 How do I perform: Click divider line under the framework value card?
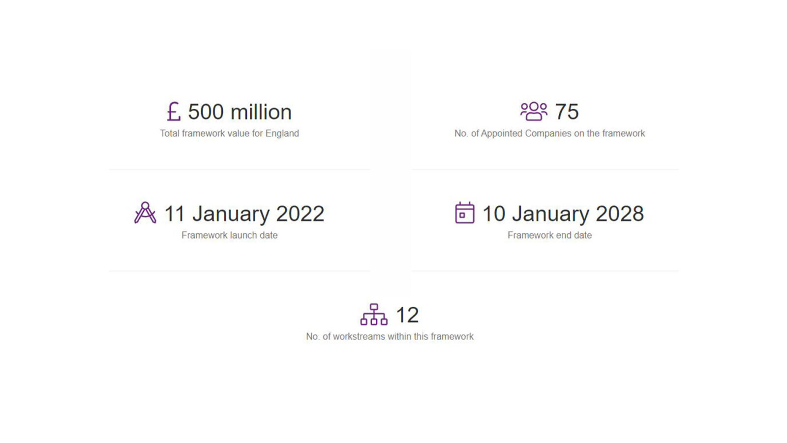click(x=240, y=170)
